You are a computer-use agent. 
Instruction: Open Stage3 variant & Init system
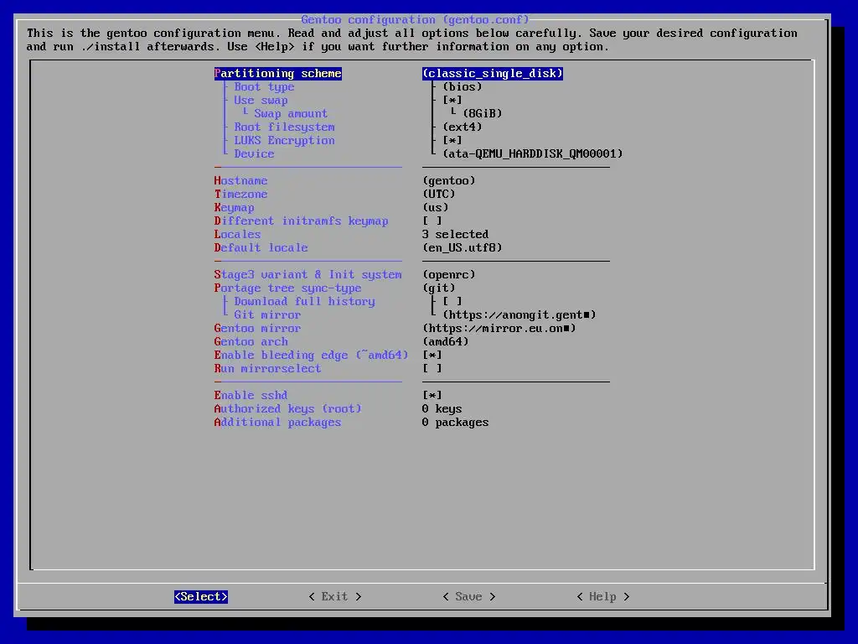tap(308, 274)
